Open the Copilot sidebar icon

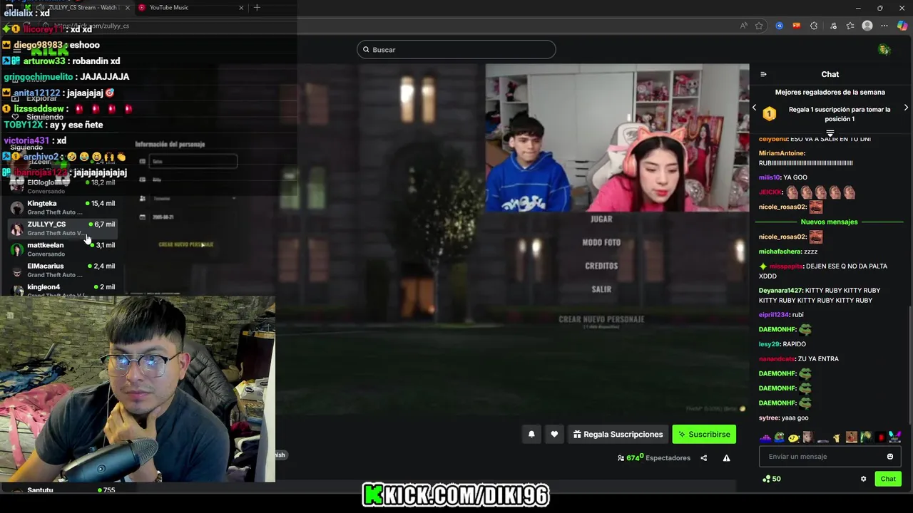click(x=902, y=26)
